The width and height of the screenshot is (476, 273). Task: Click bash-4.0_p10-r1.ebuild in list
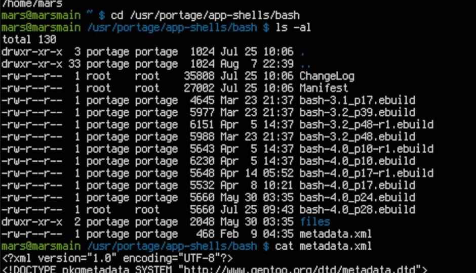click(367, 149)
